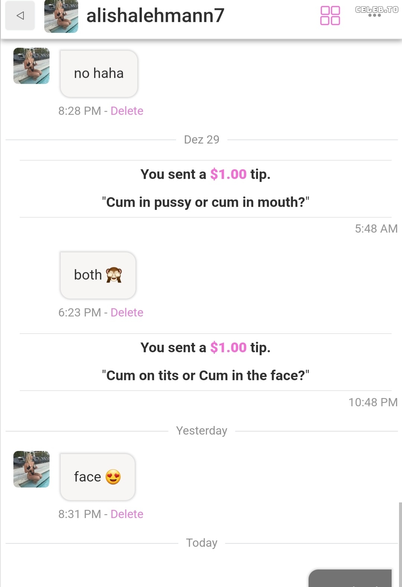Open the alishalehmann7 username in header
Viewport: 402px width, 587px height.
[x=155, y=16]
